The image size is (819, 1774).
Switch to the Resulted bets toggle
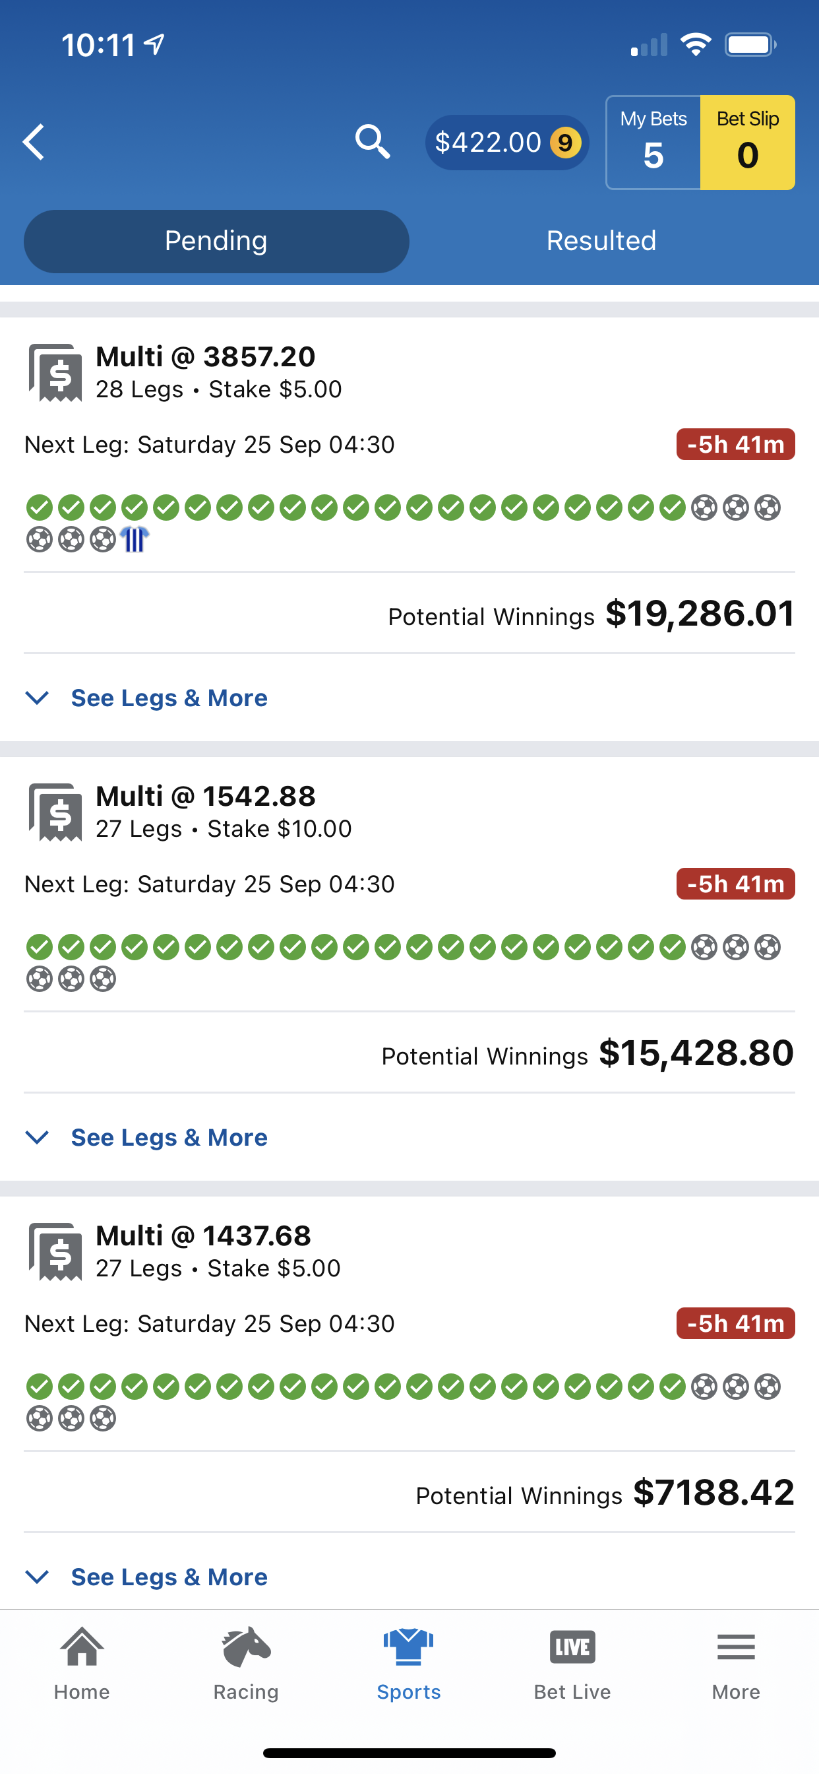coord(601,241)
